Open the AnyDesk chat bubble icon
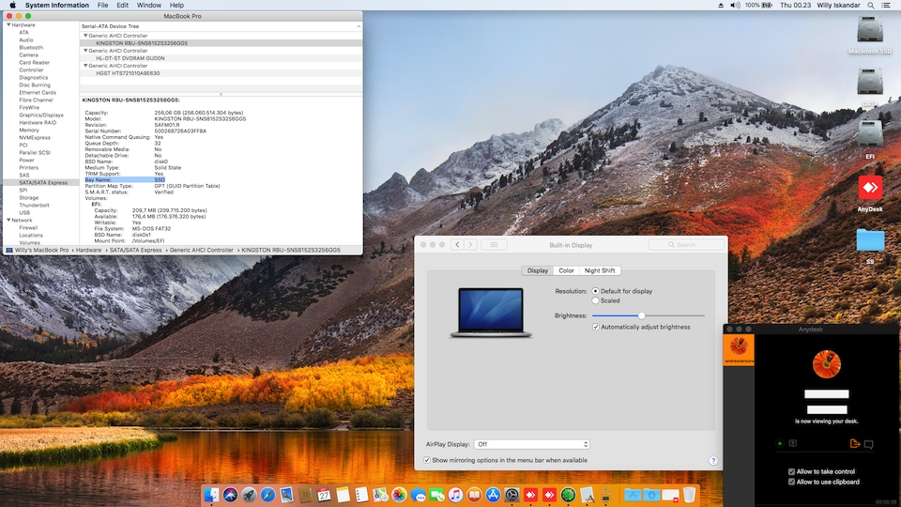This screenshot has width=901, height=507. coord(869,443)
